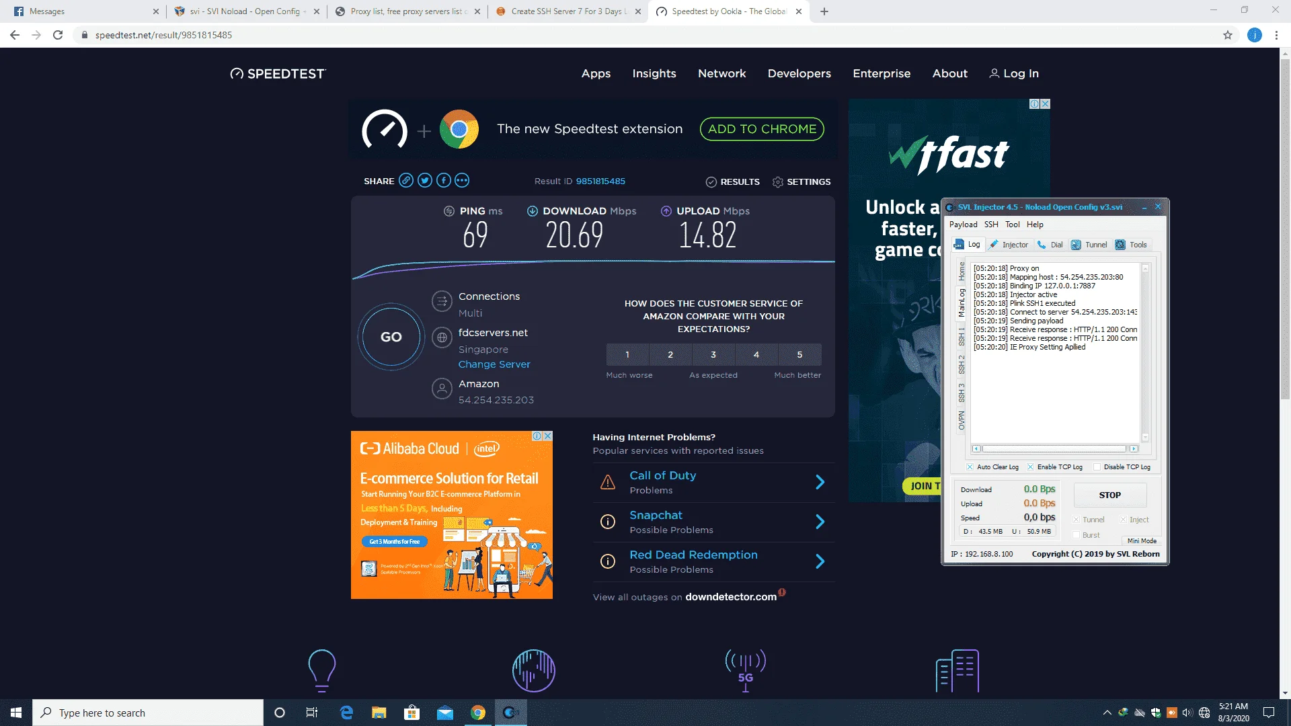The image size is (1291, 726).
Task: Click Mini Mode button
Action: pyautogui.click(x=1142, y=541)
